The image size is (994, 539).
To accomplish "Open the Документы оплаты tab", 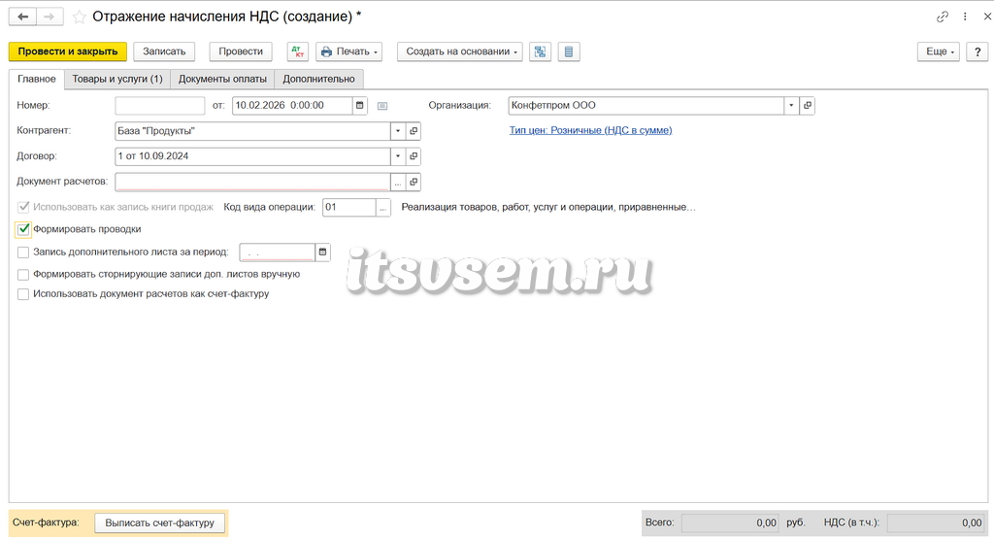I will coord(222,79).
